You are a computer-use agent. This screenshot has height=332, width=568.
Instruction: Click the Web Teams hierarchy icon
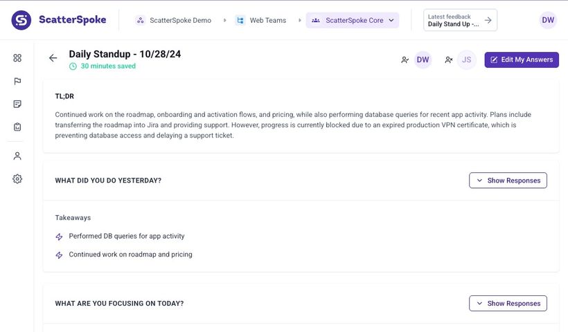240,20
